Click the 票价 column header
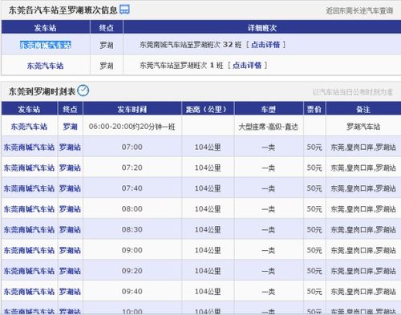401x315 pixels. [x=314, y=109]
